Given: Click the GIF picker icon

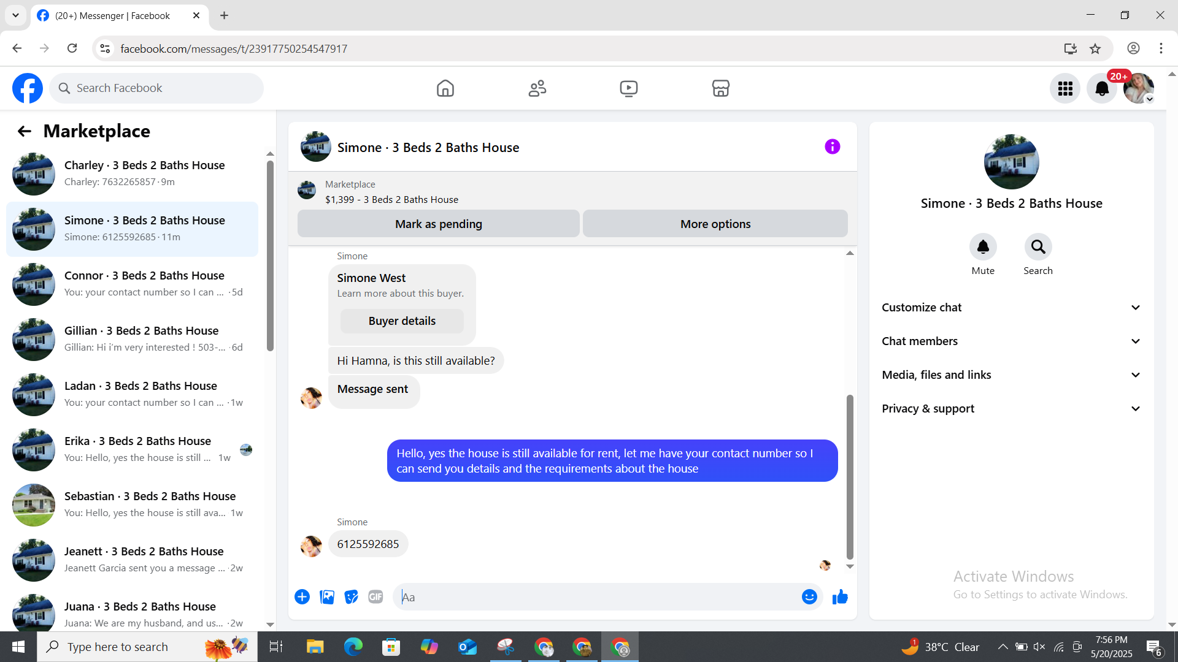Looking at the screenshot, I should click(375, 596).
